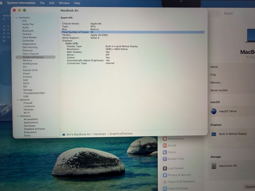This screenshot has width=255, height=191.
Task: Select Fibre Channel in the sidebar
Action: [x=31, y=53]
